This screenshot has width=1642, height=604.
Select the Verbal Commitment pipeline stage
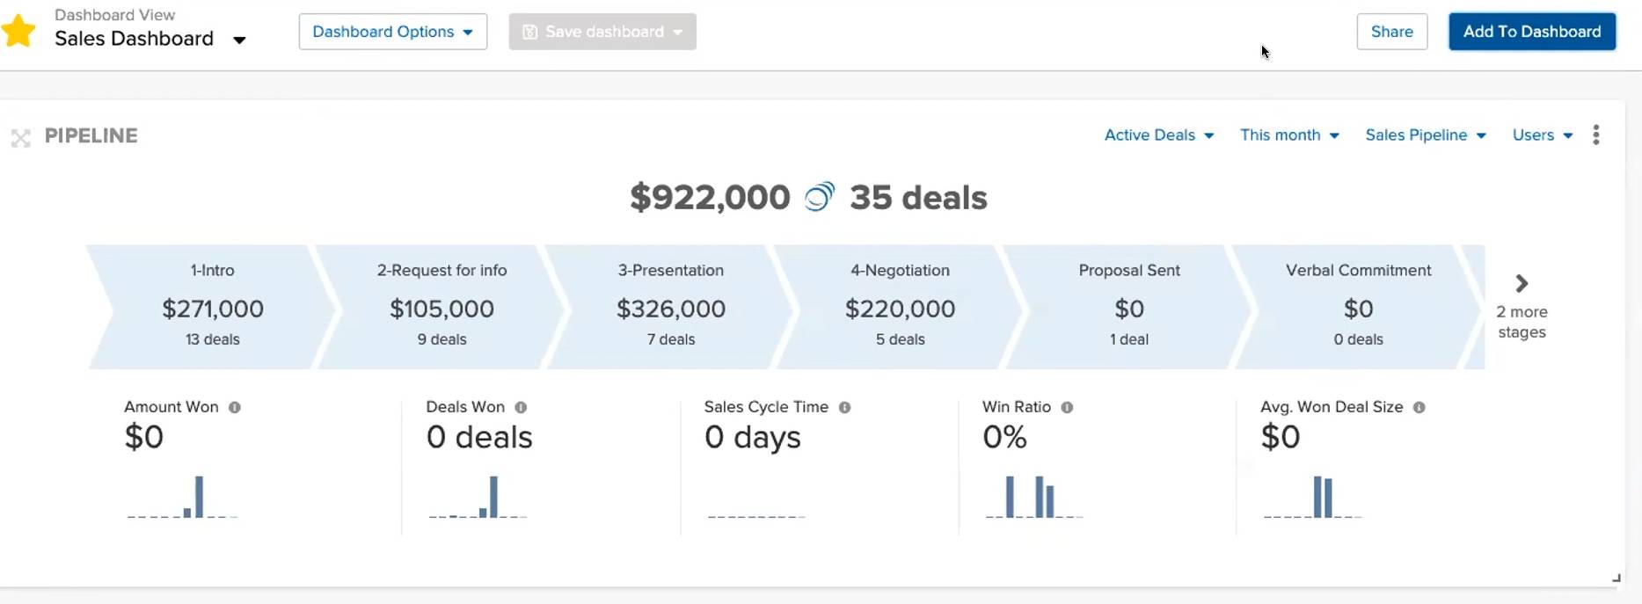pyautogui.click(x=1359, y=307)
